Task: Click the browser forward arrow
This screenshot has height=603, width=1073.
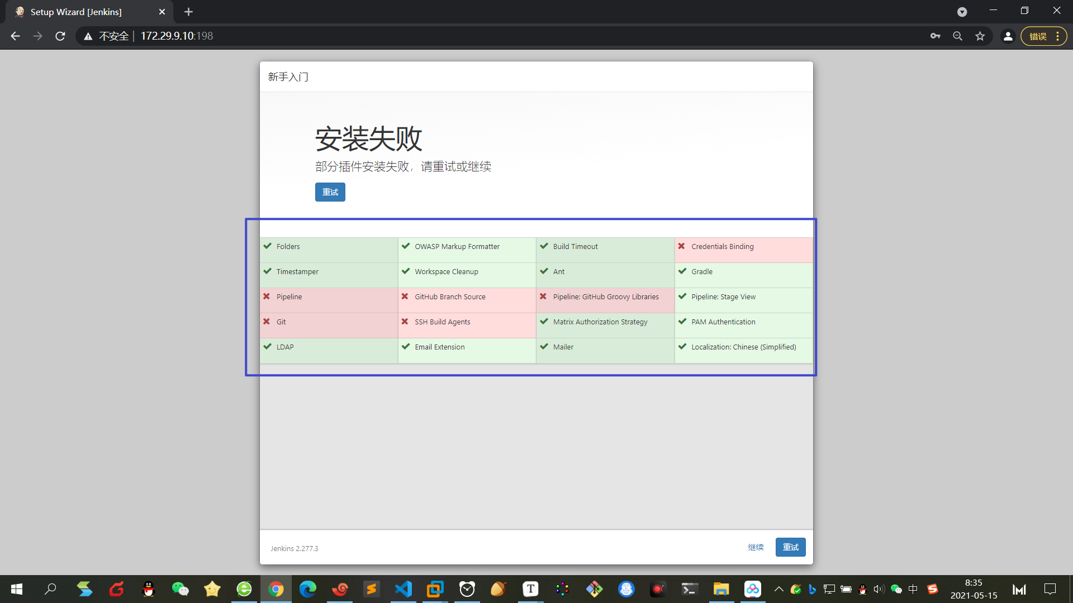Action: click(x=37, y=36)
